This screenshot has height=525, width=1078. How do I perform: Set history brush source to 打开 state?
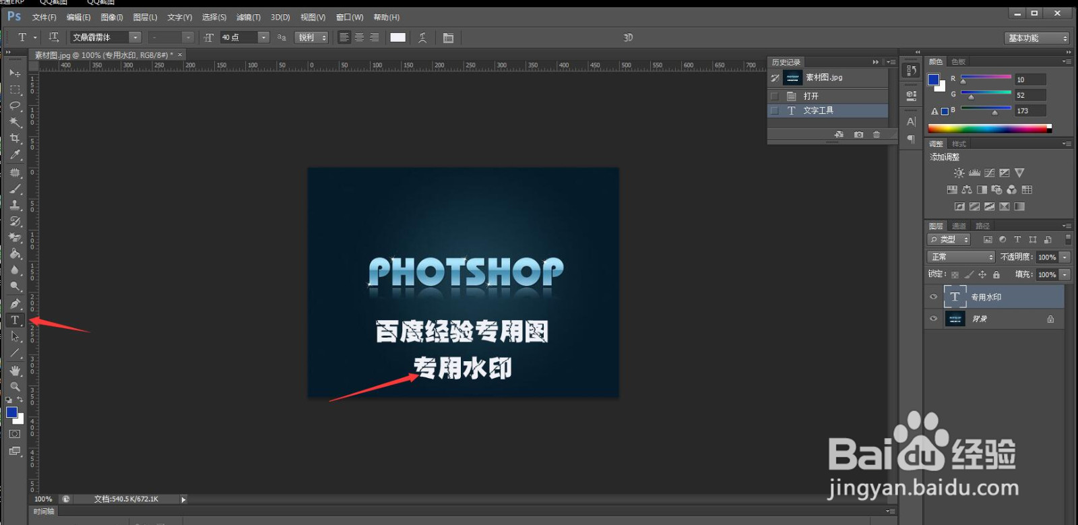click(775, 96)
